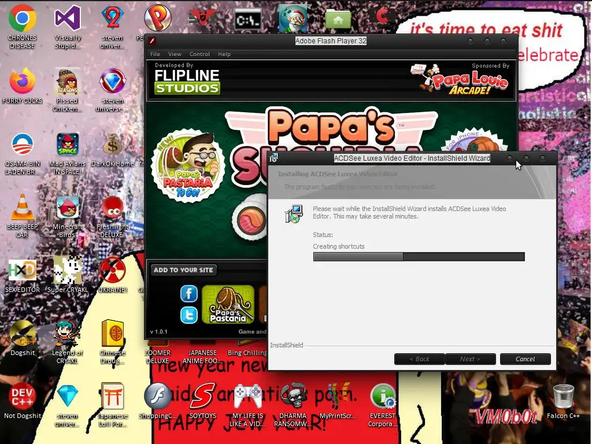Screen dimensions: 592x444
Task: Open EVEREST Corpora info icon
Action: [x=383, y=397]
